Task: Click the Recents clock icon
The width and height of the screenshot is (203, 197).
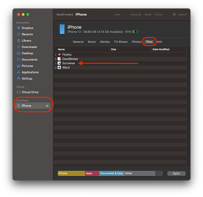Action: pos(19,34)
